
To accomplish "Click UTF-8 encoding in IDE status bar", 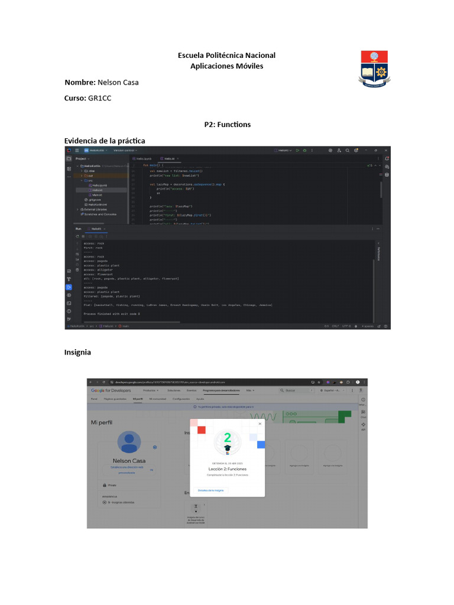I will click(x=346, y=326).
